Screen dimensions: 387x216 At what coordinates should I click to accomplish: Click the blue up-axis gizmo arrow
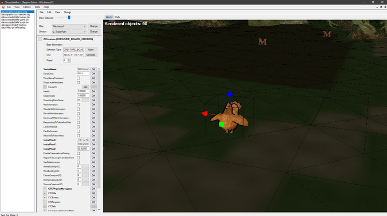(229, 94)
